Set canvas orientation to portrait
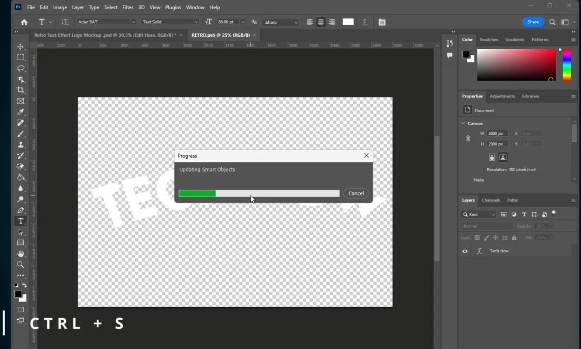The image size is (581, 349). pos(492,157)
